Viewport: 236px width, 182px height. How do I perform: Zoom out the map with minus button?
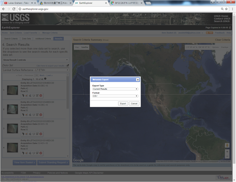(227, 156)
